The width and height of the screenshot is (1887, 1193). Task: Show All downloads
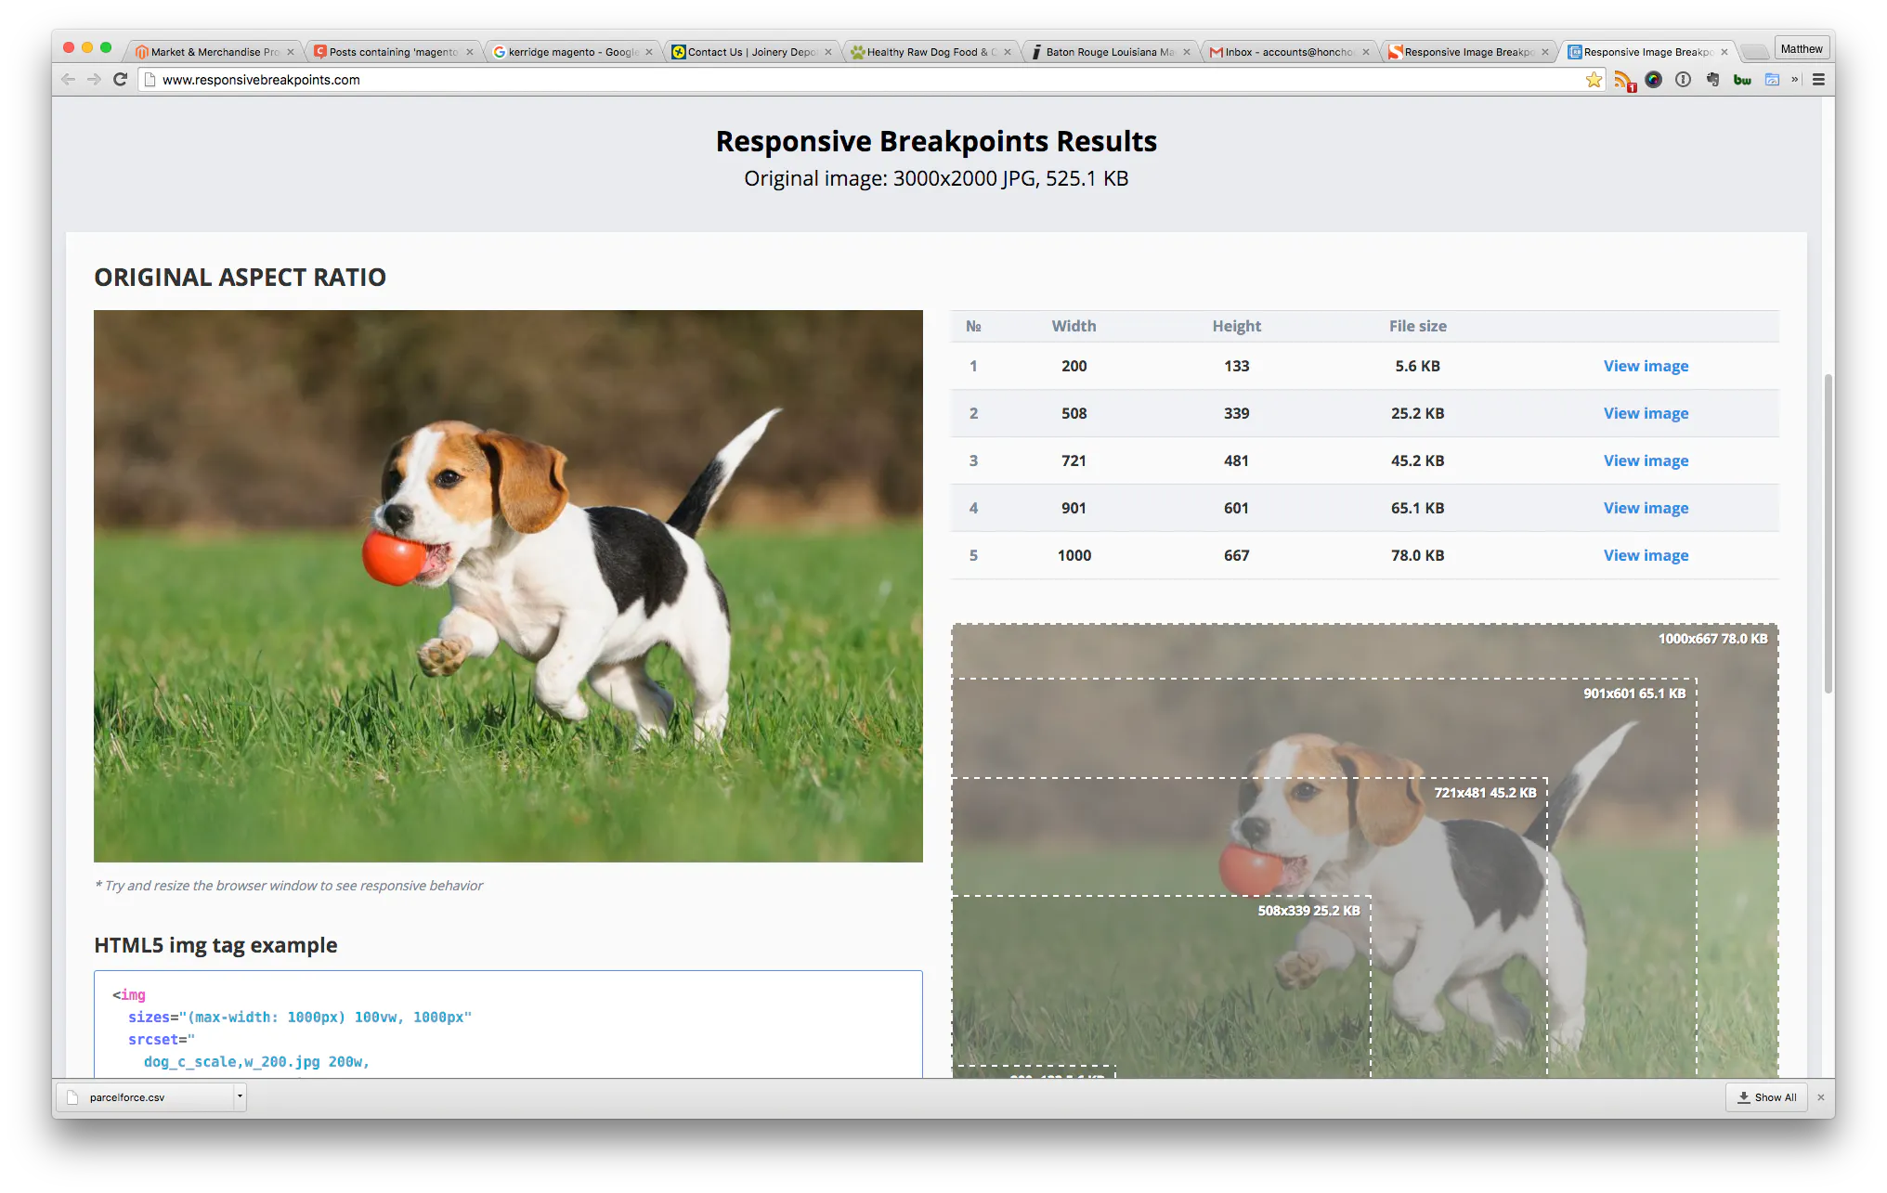tap(1767, 1097)
